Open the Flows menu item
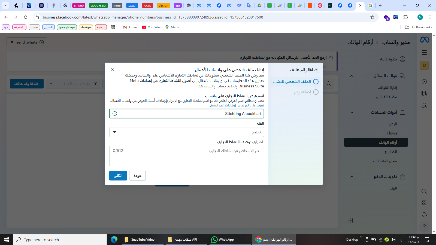The image size is (436, 245). point(392,133)
